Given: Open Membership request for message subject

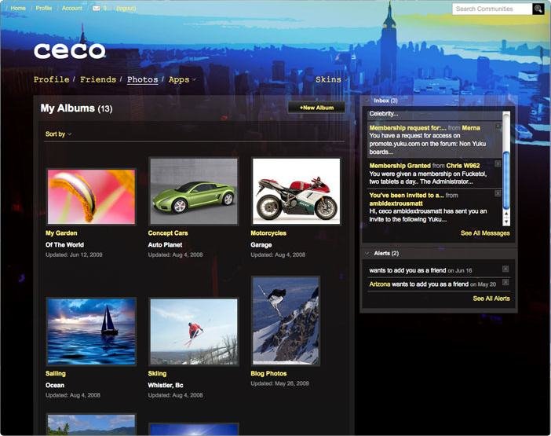Looking at the screenshot, I should (407, 128).
